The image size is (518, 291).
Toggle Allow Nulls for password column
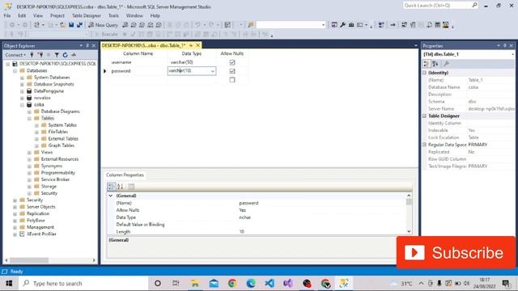(x=232, y=71)
